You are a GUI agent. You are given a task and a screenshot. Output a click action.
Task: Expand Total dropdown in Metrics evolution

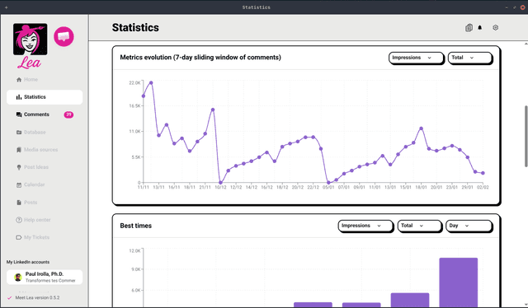tap(470, 58)
